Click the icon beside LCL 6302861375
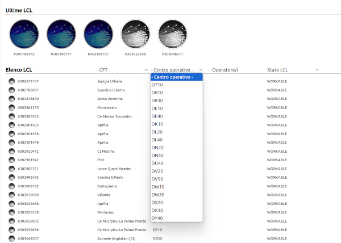This screenshot has height=243, width=341. coord(11,107)
